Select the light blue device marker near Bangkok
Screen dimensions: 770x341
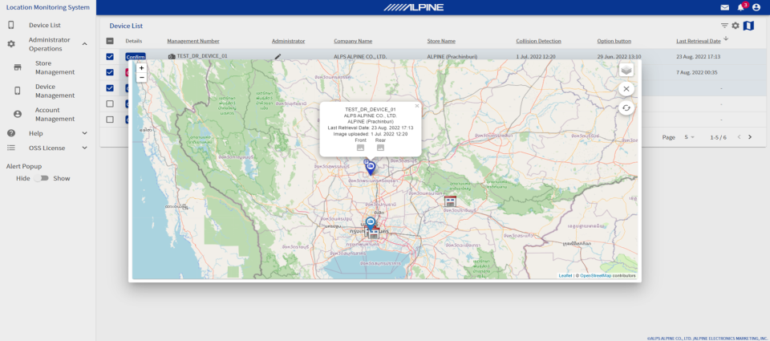pos(371,222)
